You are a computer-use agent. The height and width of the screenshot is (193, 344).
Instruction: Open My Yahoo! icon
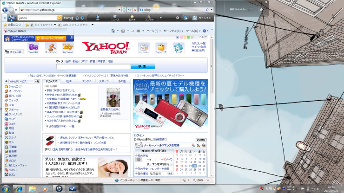click(68, 48)
